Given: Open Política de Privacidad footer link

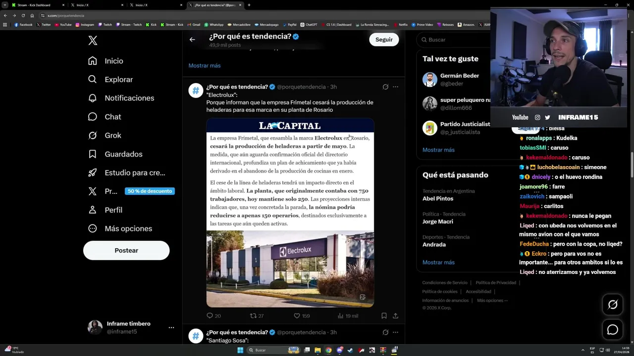Looking at the screenshot, I should (496, 283).
